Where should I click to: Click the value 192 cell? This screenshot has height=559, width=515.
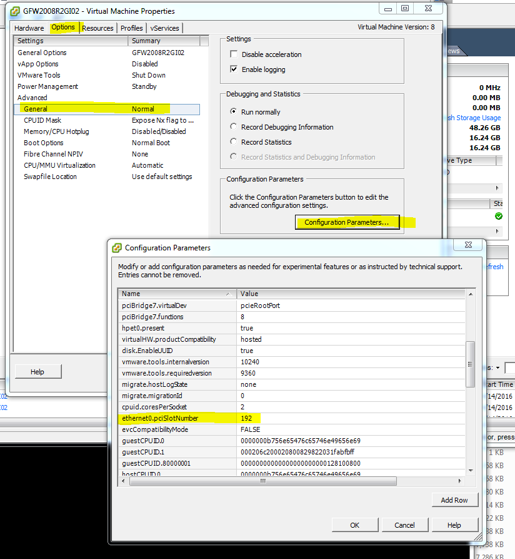(351, 418)
